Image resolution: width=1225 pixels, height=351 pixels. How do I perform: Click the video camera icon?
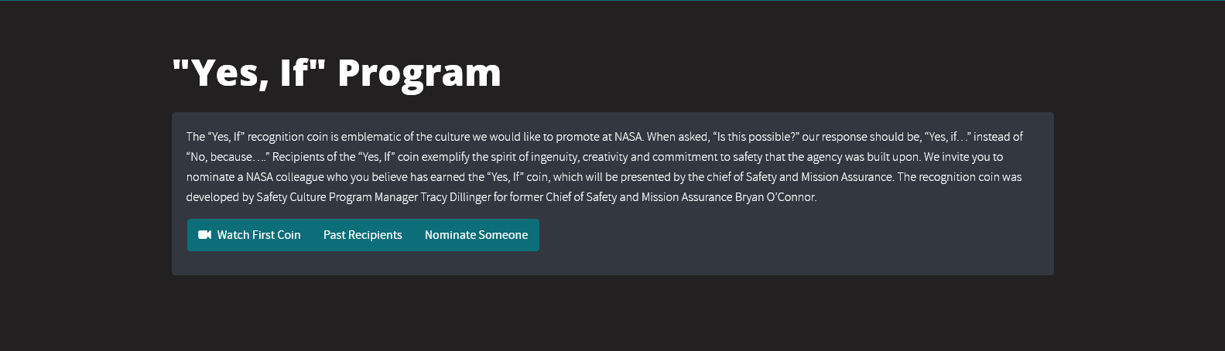point(204,235)
